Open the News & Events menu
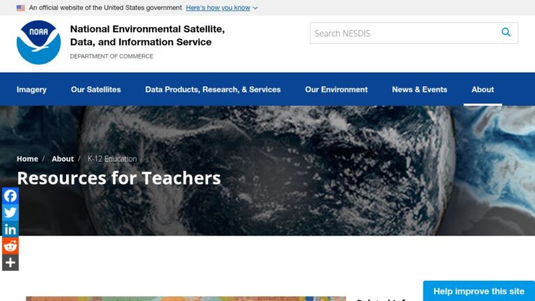The width and height of the screenshot is (535, 301). pos(419,89)
